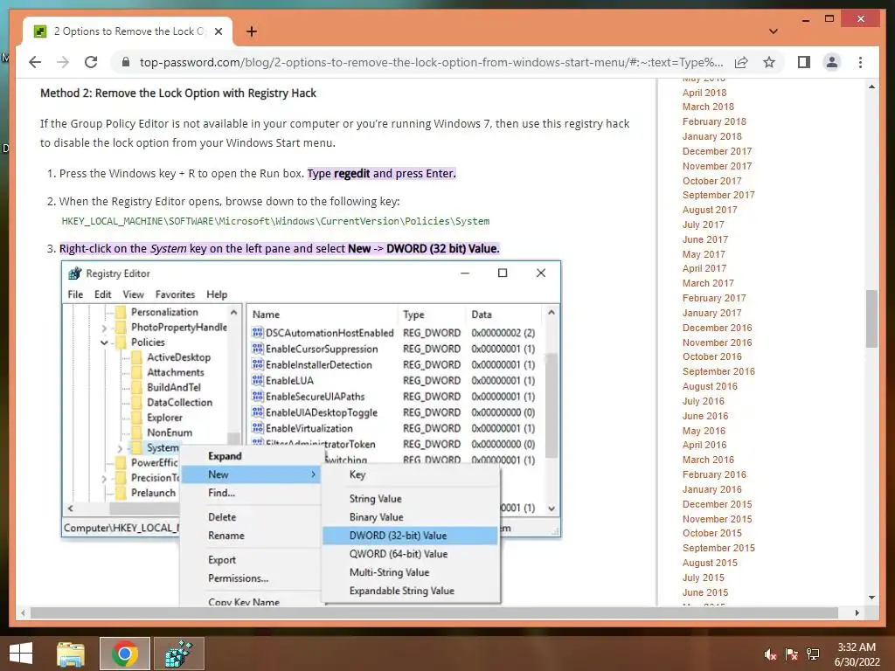Open the September 2017 archive
The width and height of the screenshot is (895, 671).
pyautogui.click(x=718, y=195)
